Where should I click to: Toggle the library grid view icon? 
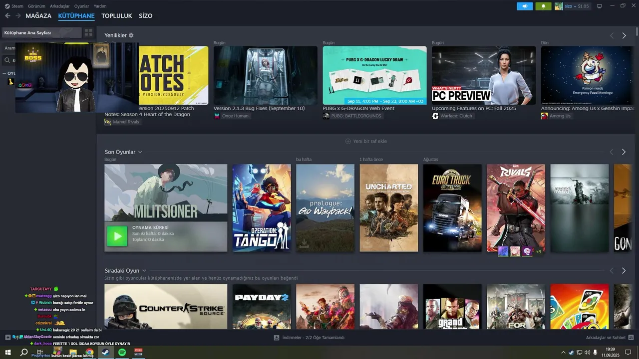88,32
